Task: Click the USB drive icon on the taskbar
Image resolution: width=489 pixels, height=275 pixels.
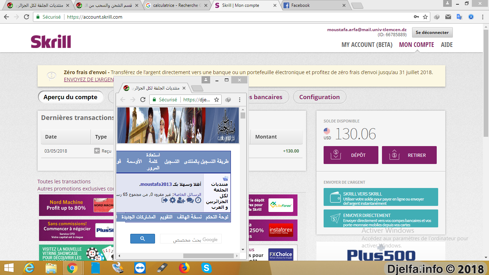Action: point(162,268)
